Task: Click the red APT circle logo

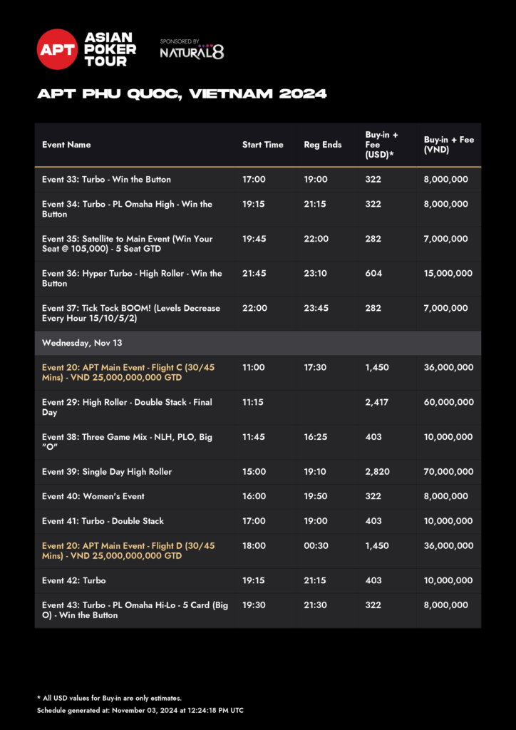Action: 57,49
